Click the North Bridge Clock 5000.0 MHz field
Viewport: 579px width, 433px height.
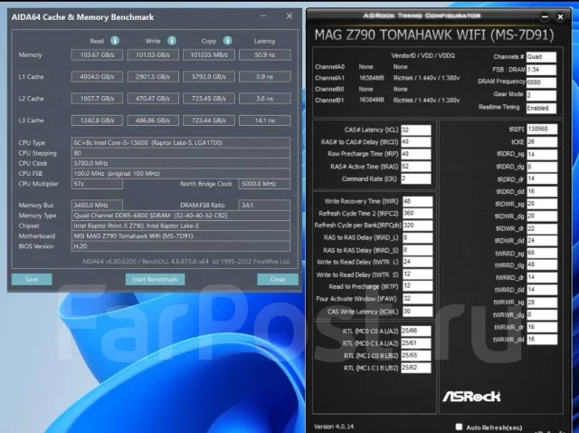point(264,184)
